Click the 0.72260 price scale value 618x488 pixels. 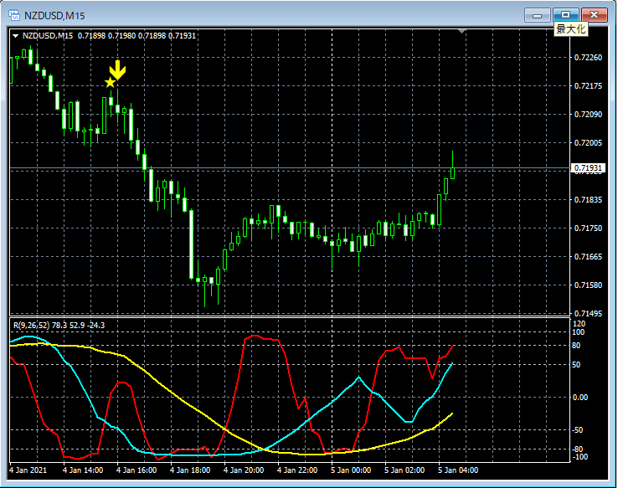(x=588, y=58)
